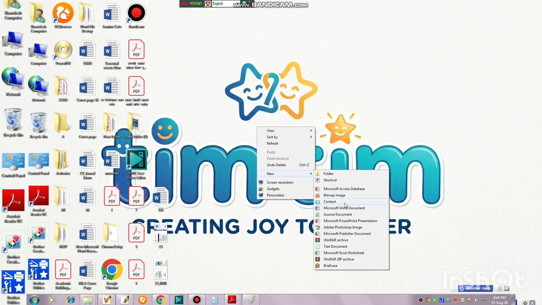Create a new Contact
Image resolution: width=542 pixels, height=305 pixels.
(351, 202)
